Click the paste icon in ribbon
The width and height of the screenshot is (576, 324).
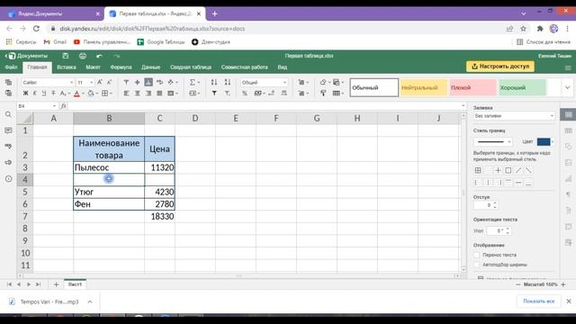(x=8, y=94)
